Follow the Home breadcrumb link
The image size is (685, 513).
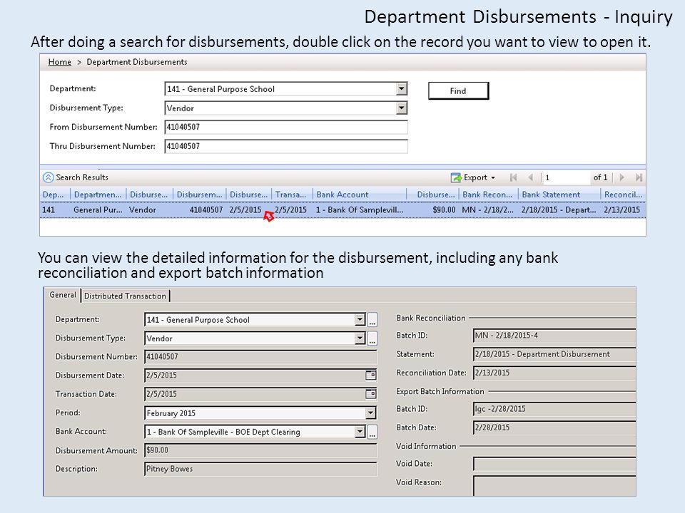pyautogui.click(x=59, y=62)
